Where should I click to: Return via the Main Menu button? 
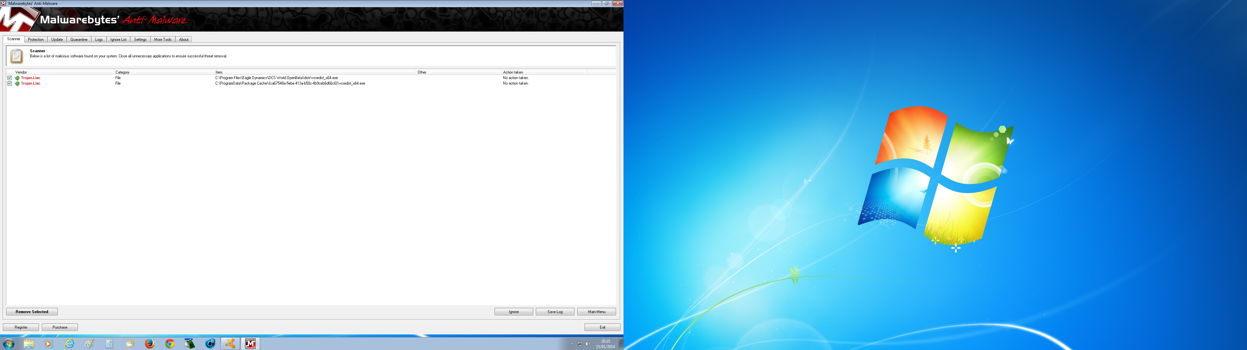597,312
